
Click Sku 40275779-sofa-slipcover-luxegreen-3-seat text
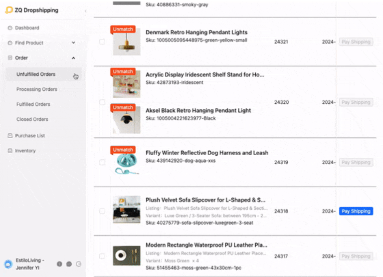click(x=199, y=223)
